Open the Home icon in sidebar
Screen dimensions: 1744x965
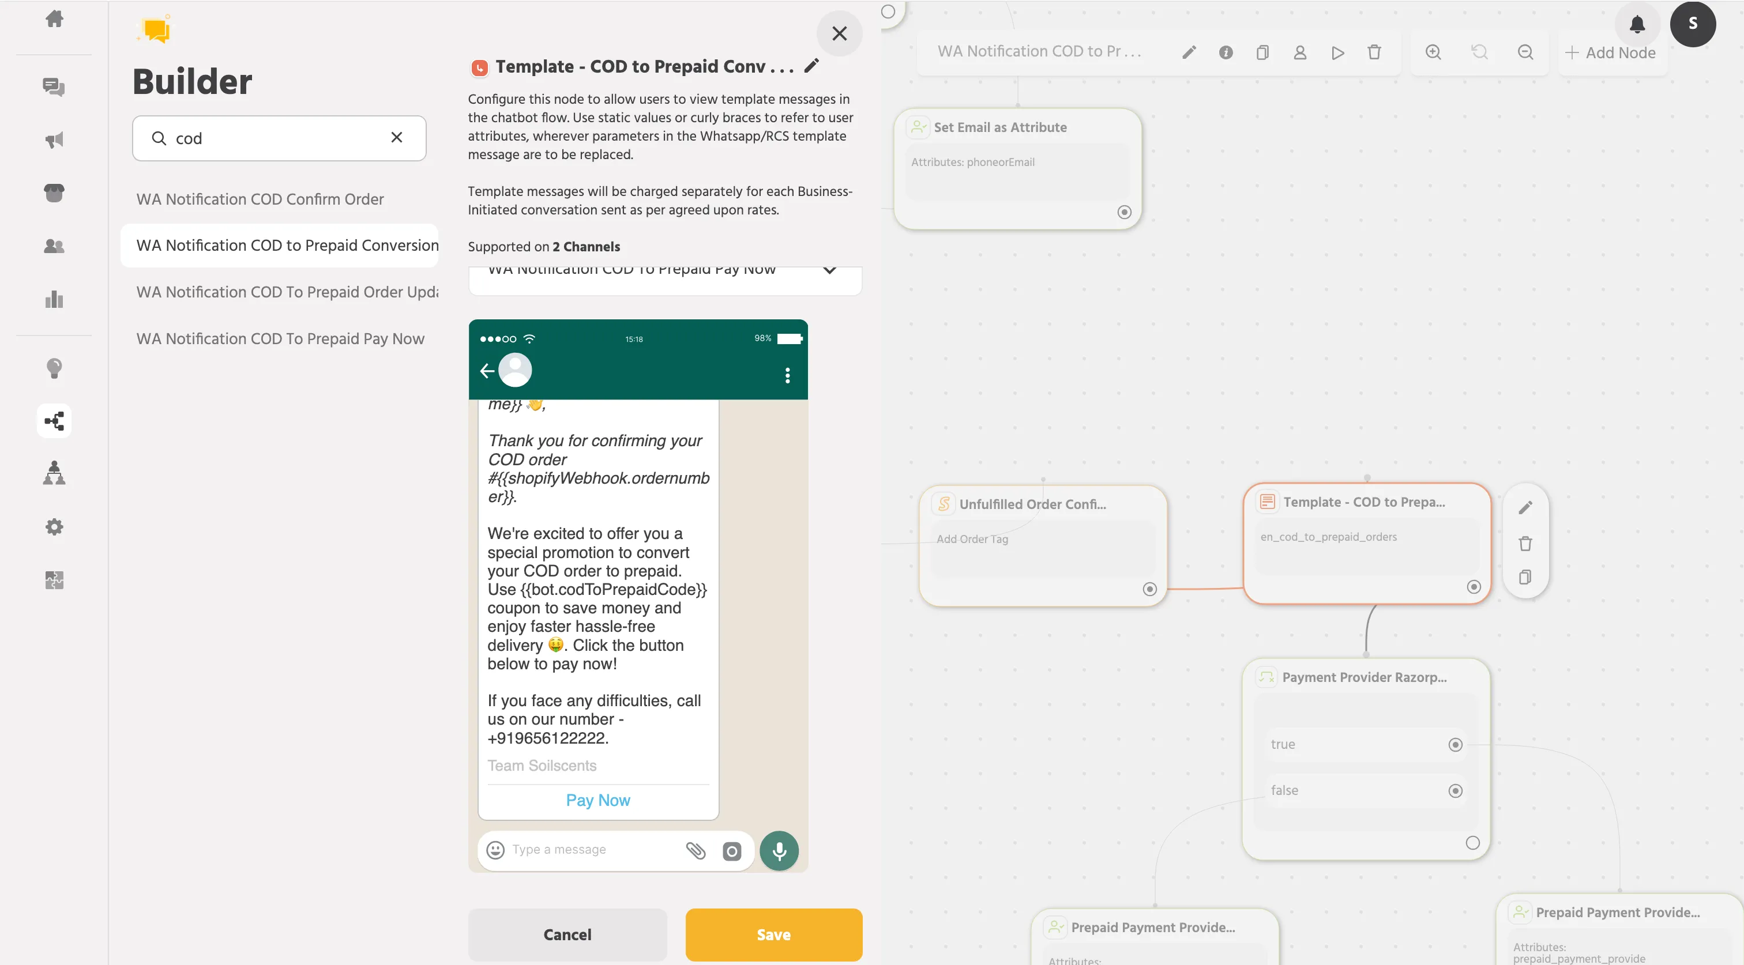(x=54, y=18)
